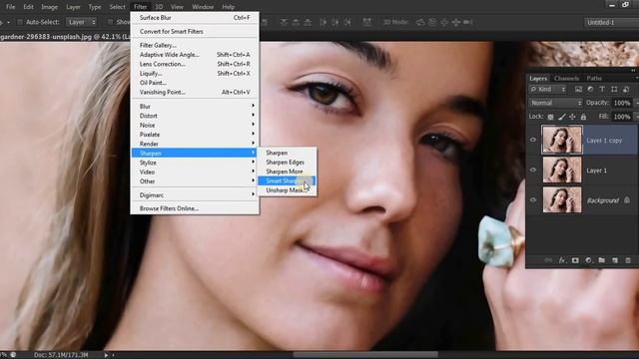
Task: Create a new layer icon
Action: [x=615, y=260]
